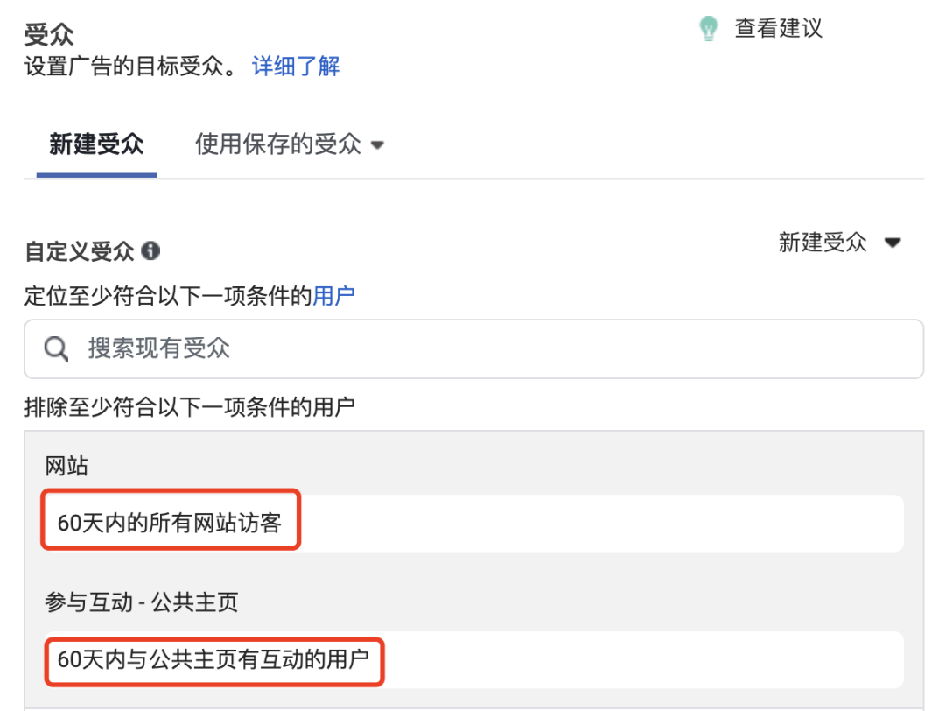Select the 60天内的所有网站访客 entry
This screenshot has width=945, height=711.
pos(171,522)
